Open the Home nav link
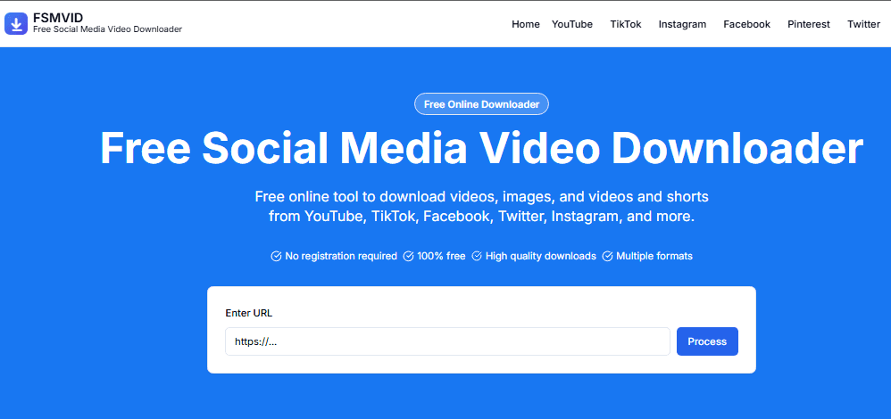Screen dimensions: 891x419 point(526,24)
